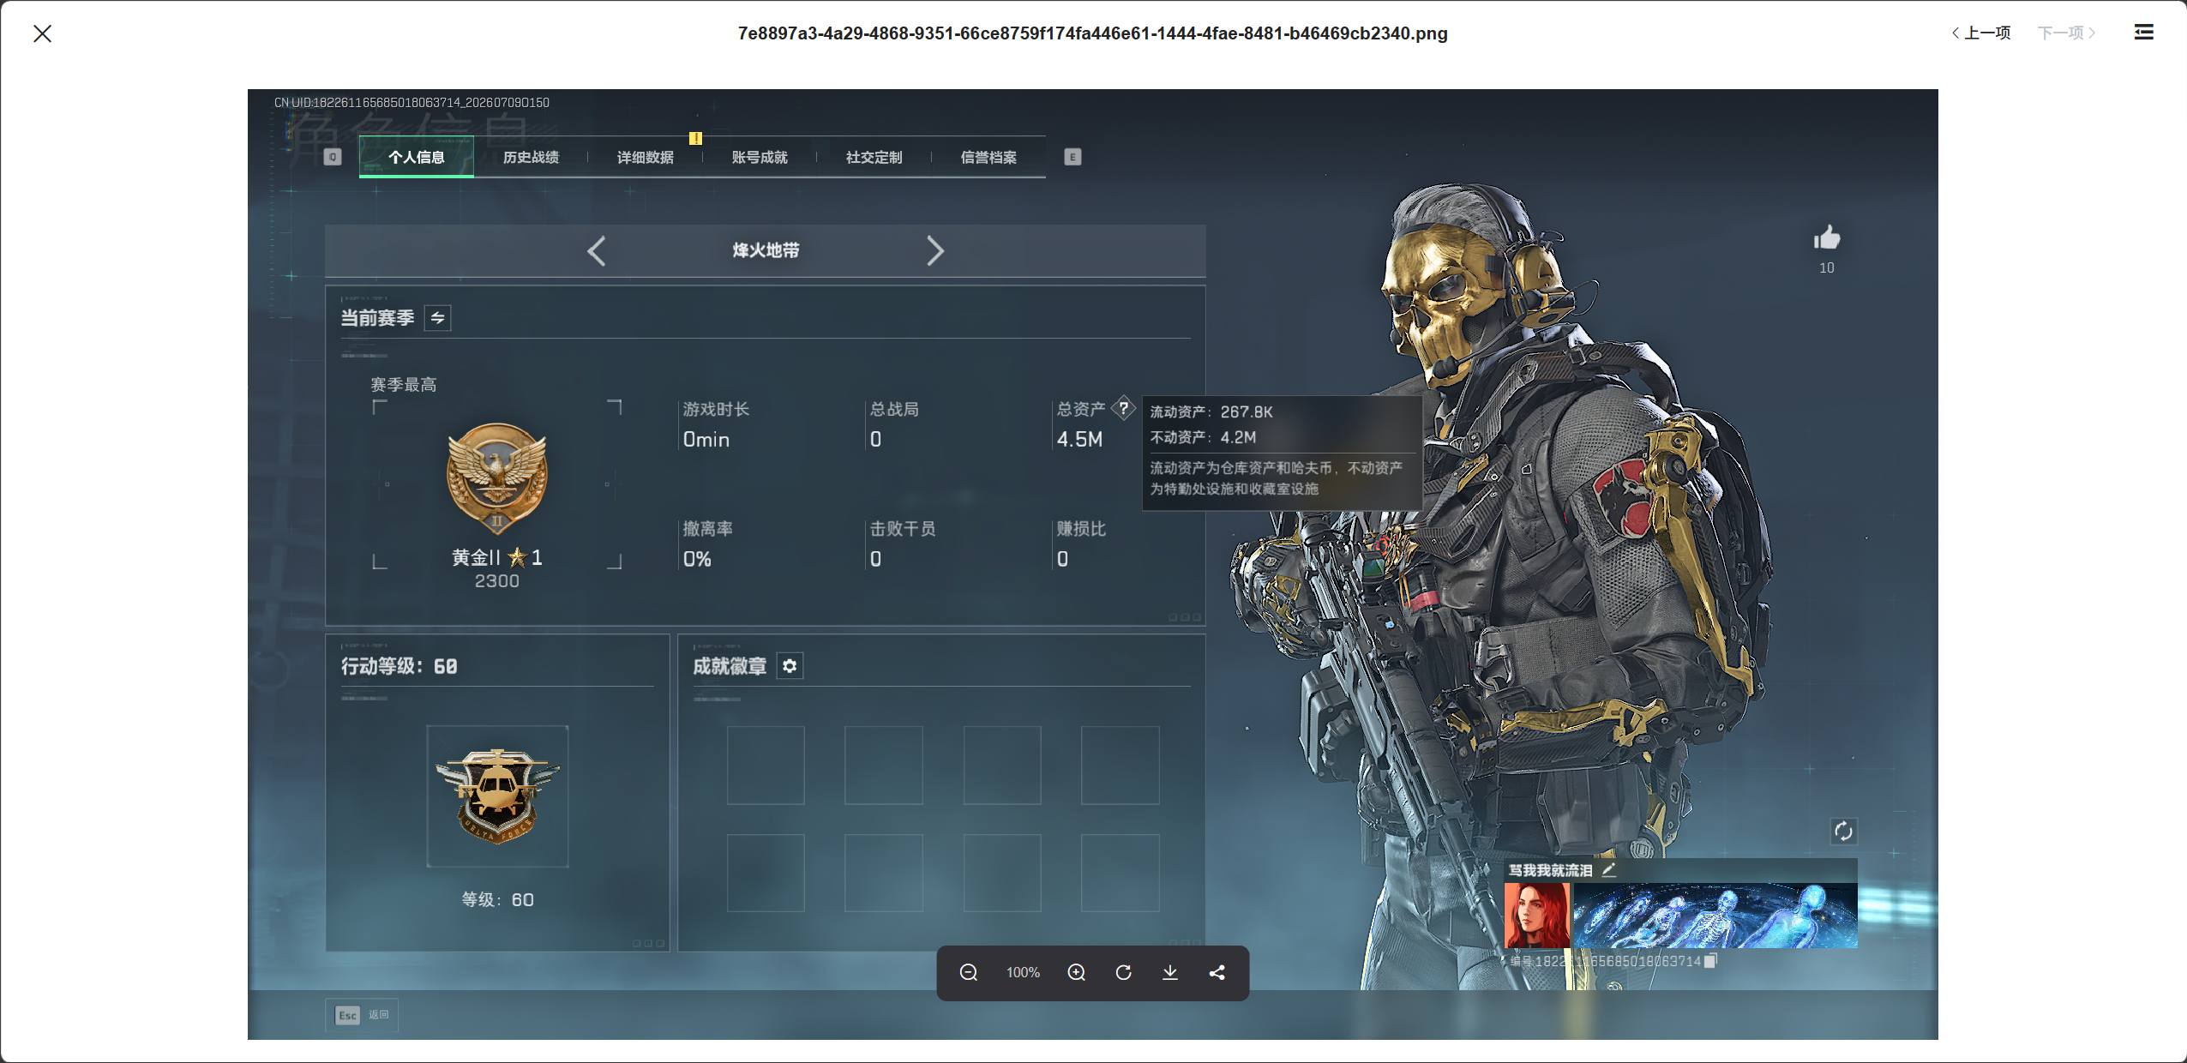Go to previous game mode arrow
The width and height of the screenshot is (2187, 1063).
pos(597,251)
